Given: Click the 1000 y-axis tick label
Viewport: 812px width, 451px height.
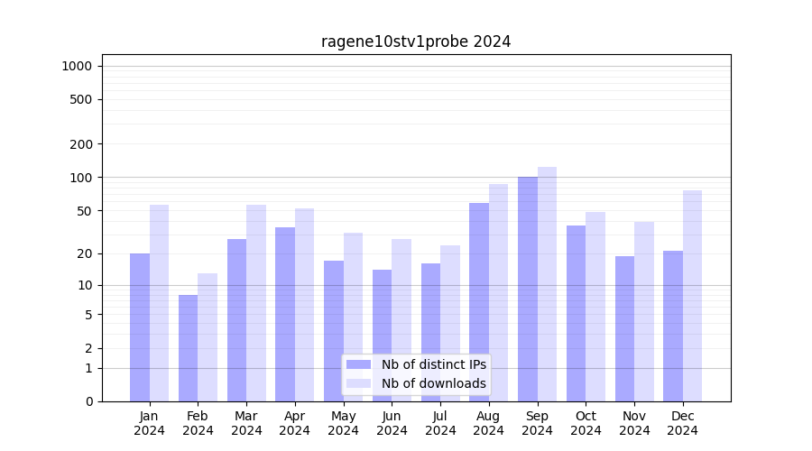Looking at the screenshot, I should tap(77, 66).
